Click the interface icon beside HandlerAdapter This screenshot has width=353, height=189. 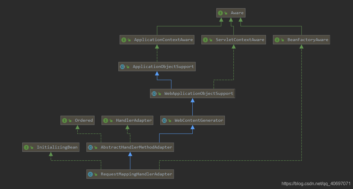click(106, 120)
